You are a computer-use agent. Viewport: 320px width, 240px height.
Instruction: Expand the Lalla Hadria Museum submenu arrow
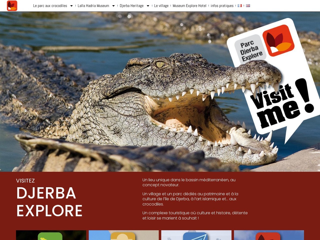[x=113, y=6]
